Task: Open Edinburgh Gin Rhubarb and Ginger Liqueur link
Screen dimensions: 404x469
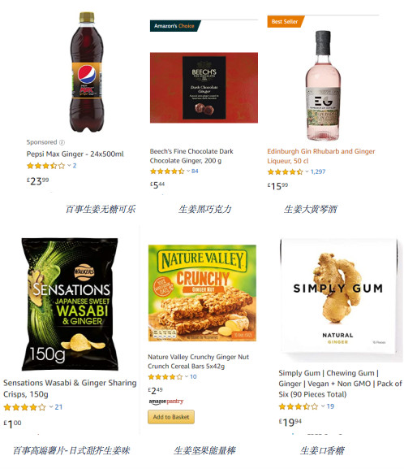Action: click(321, 156)
